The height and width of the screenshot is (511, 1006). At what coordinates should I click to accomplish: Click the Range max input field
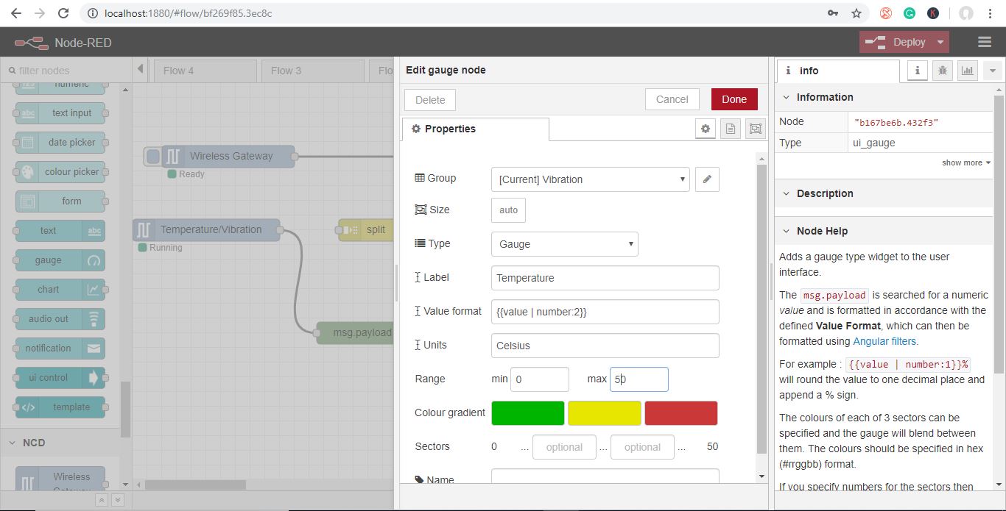[639, 379]
